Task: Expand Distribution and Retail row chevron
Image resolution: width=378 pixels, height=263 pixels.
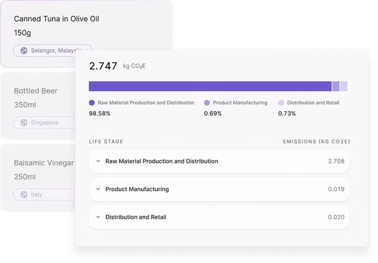Action: (98, 217)
